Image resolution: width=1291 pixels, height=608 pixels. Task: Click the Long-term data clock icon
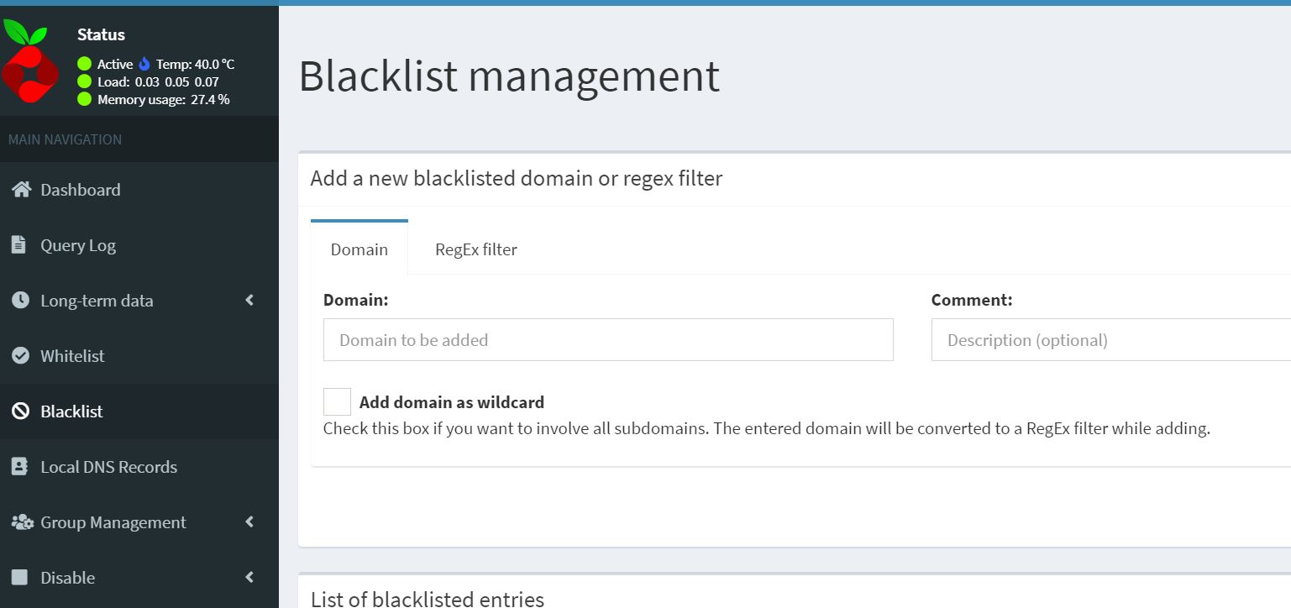[20, 301]
